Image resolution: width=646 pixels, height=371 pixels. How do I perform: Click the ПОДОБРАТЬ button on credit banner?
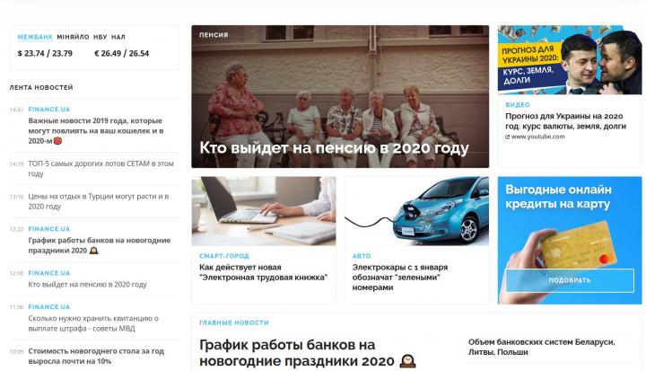pyautogui.click(x=570, y=280)
